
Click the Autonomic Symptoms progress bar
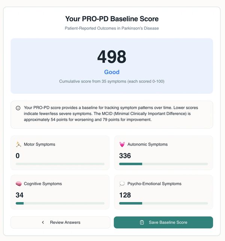[163, 164]
